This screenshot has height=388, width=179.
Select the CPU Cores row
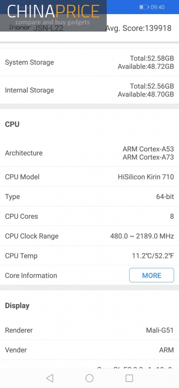click(x=89, y=216)
